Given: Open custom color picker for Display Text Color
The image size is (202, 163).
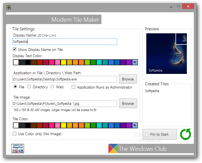Looking at the screenshot, I should coord(135,63).
